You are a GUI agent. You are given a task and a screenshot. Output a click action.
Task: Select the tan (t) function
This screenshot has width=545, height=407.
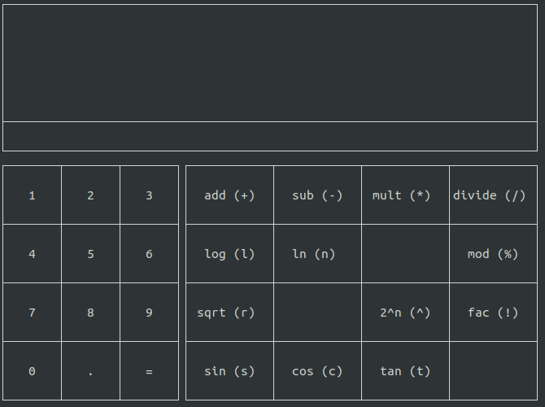click(405, 371)
